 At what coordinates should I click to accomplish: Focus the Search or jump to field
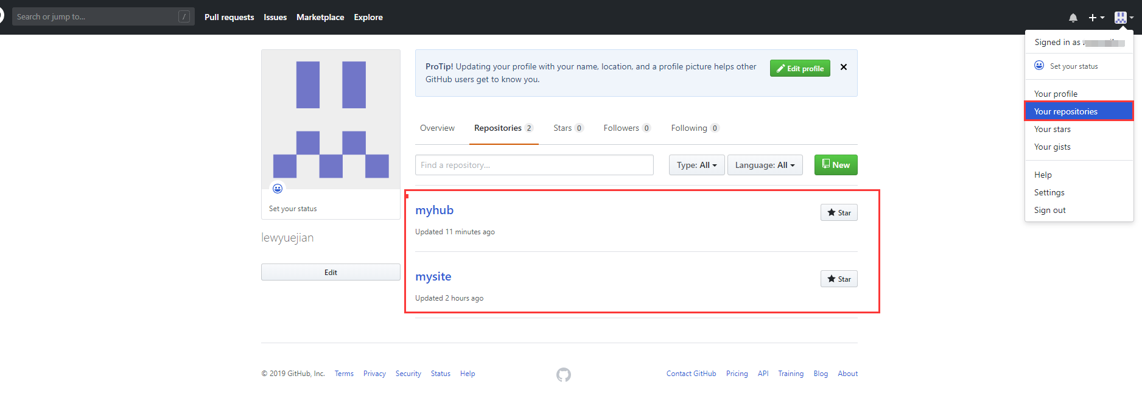pyautogui.click(x=103, y=16)
